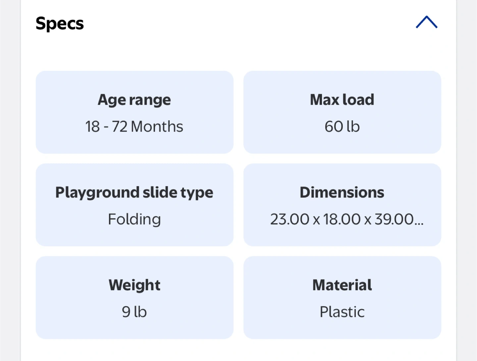Image resolution: width=477 pixels, height=361 pixels.
Task: Click the 'Playground slide type' label
Action: click(134, 193)
